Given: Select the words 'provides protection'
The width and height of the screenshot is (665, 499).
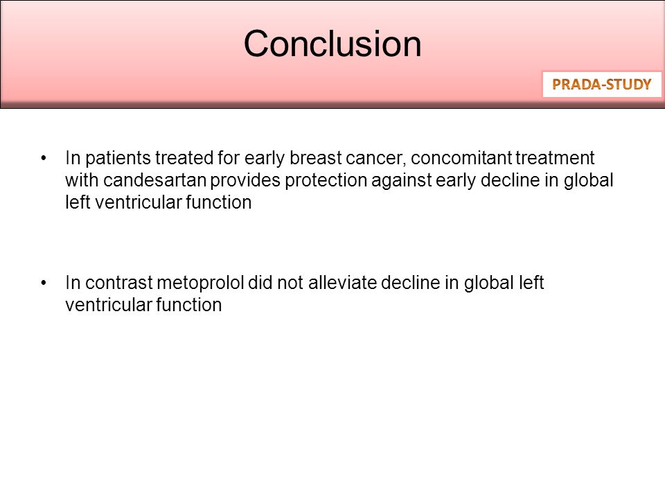Looking at the screenshot, I should [289, 180].
